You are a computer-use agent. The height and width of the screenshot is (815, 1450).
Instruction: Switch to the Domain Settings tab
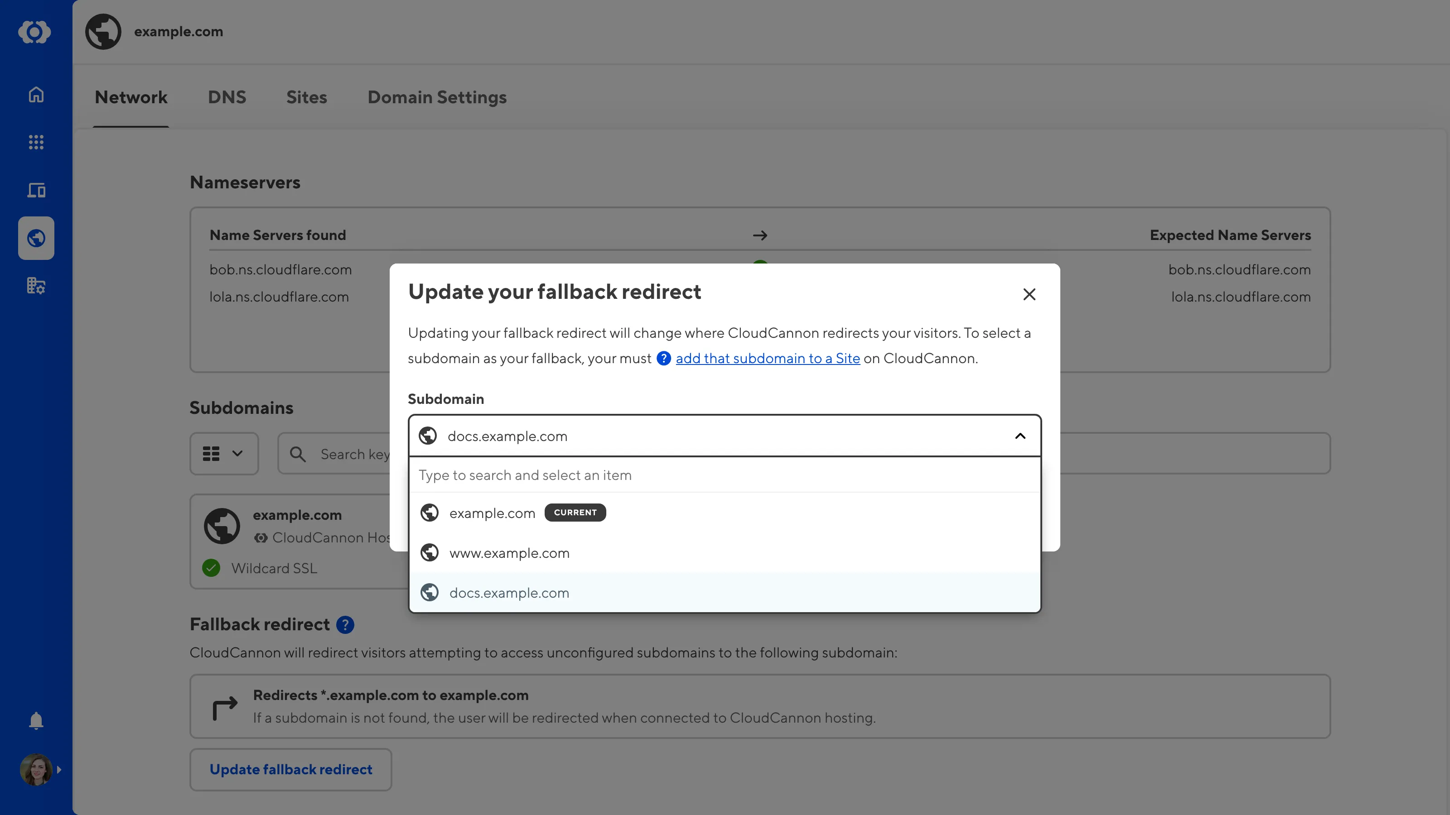tap(437, 97)
